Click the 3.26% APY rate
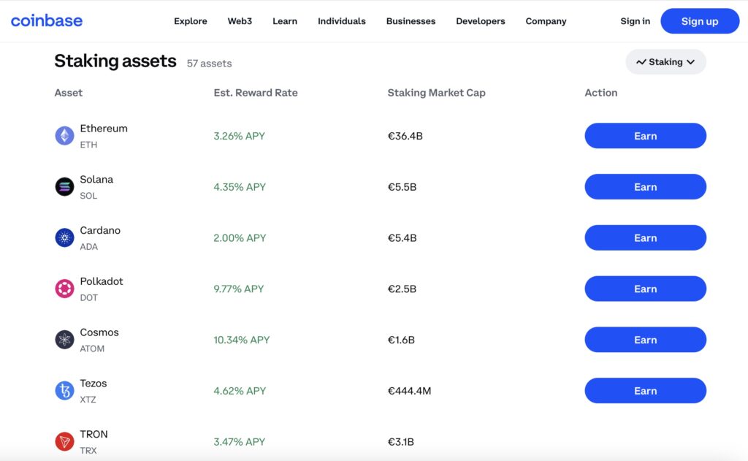748x461 pixels. click(239, 136)
